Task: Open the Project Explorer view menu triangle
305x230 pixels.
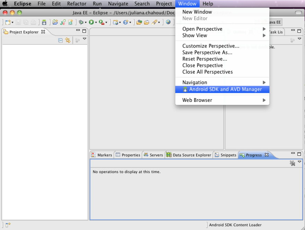Action: click(x=85, y=39)
